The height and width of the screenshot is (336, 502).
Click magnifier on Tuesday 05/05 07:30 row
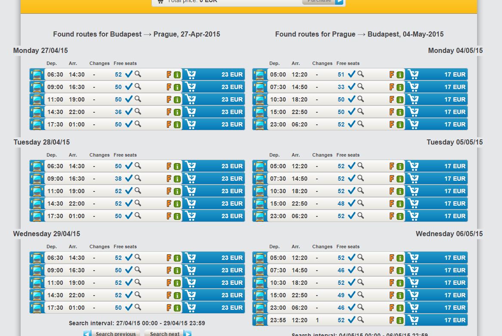pos(360,178)
